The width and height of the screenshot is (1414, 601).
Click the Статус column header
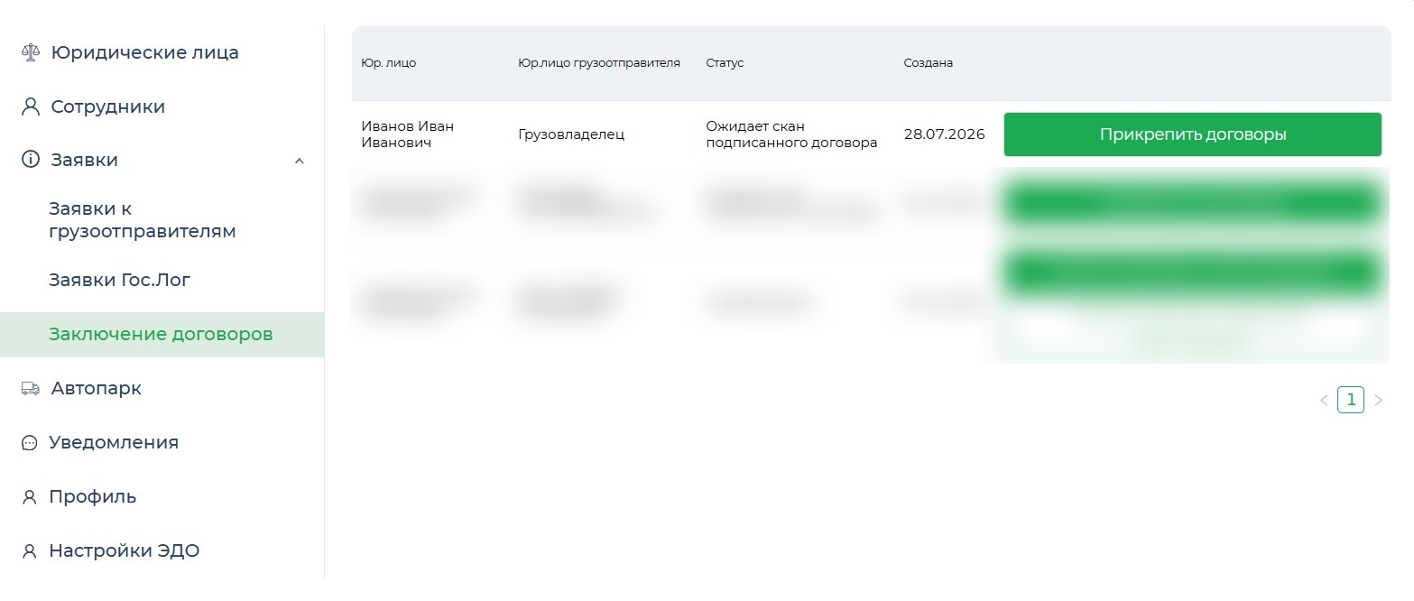pos(725,63)
